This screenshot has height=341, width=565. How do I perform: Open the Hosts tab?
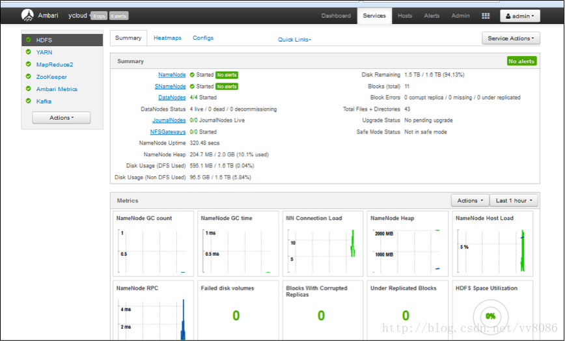tap(405, 16)
